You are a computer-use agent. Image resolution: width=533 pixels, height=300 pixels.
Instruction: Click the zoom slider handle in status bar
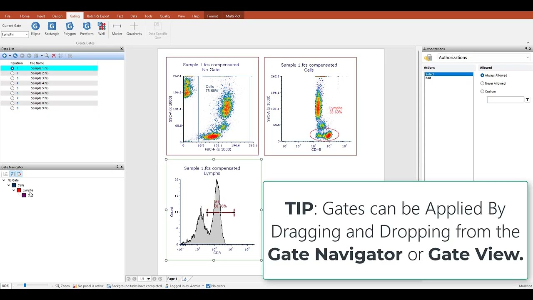pos(25,285)
